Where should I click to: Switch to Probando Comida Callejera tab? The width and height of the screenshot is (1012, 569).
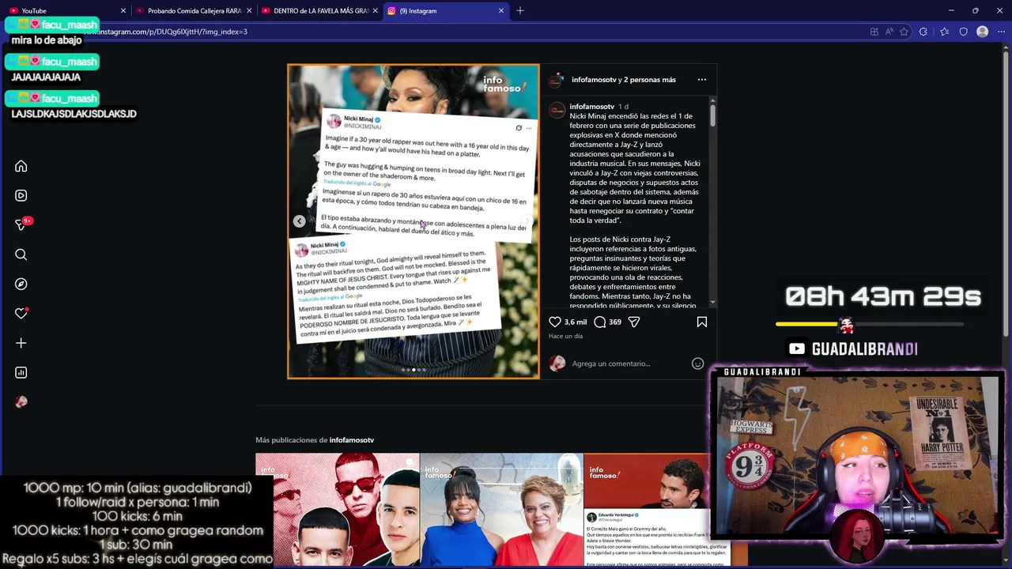(x=193, y=11)
